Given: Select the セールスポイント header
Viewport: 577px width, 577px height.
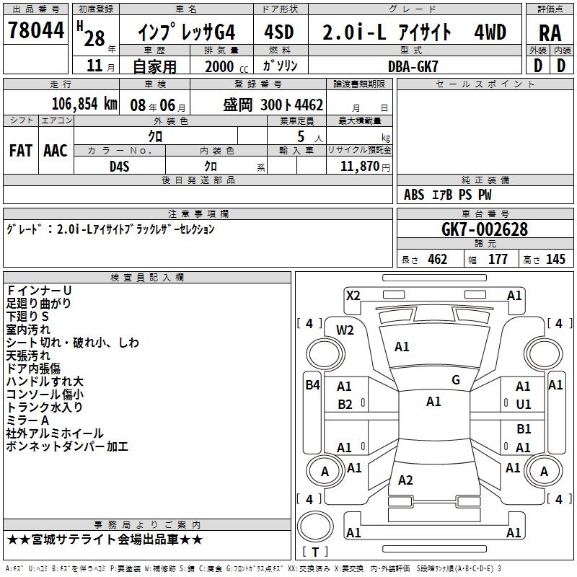Looking at the screenshot, I should (485, 84).
